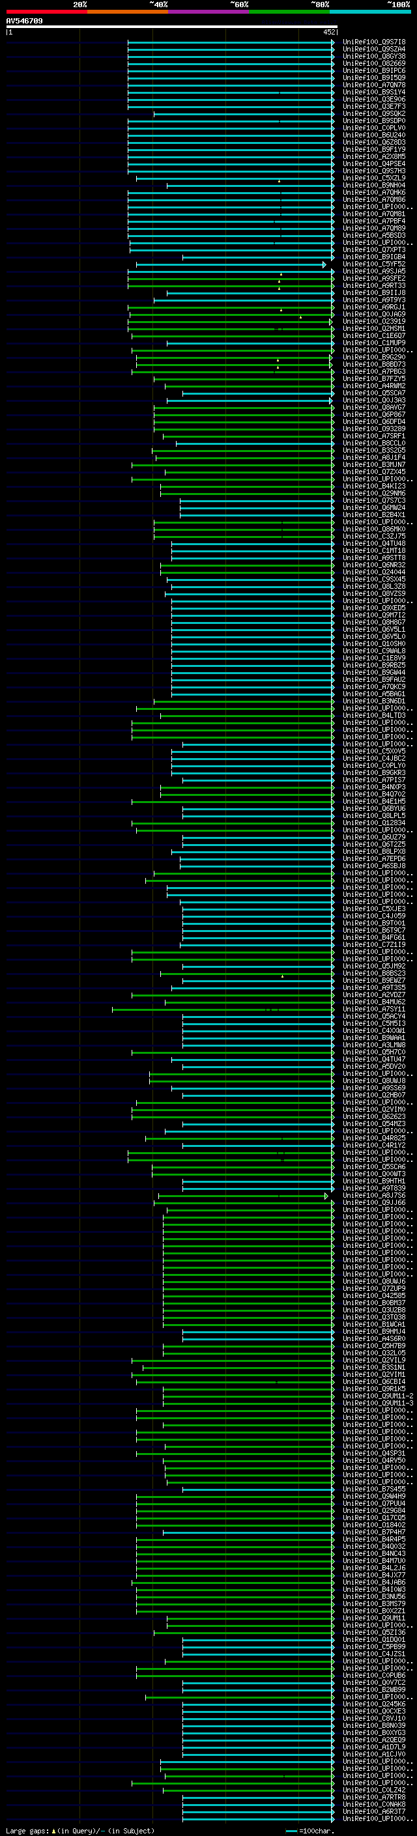Click hit label UniRef100_Q24044
Image resolution: width=417 pixels, height=1836 pixels.
tap(374, 572)
